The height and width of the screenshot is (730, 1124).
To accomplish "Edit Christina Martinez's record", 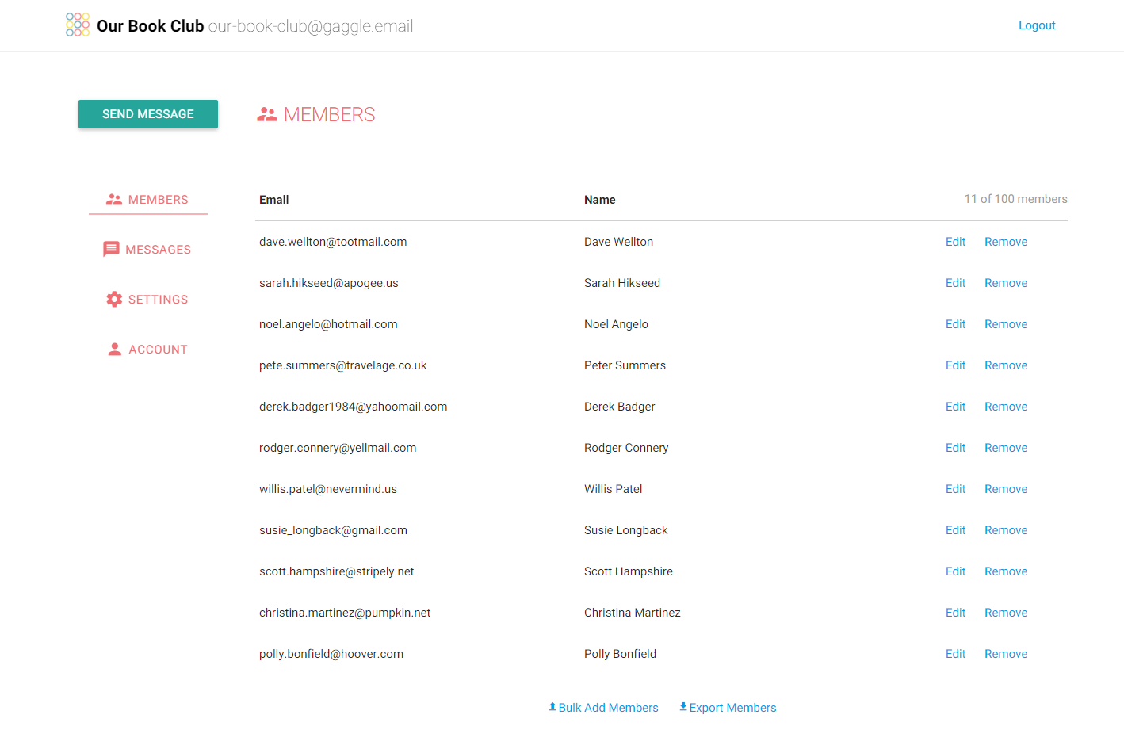I will 955,613.
